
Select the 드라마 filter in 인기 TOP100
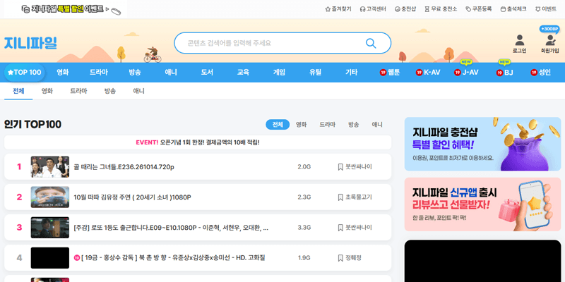coord(327,125)
